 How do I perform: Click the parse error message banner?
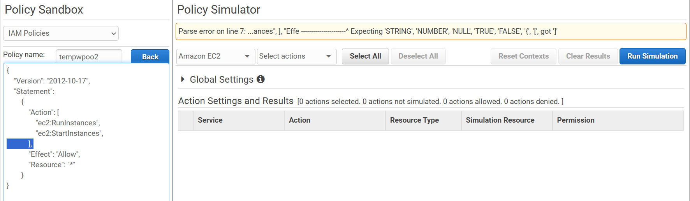430,31
